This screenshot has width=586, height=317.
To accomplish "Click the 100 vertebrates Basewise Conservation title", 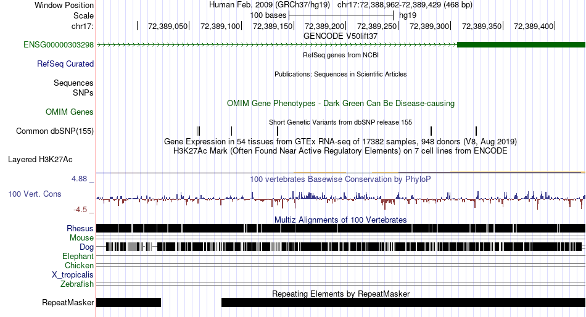I will pyautogui.click(x=340, y=179).
